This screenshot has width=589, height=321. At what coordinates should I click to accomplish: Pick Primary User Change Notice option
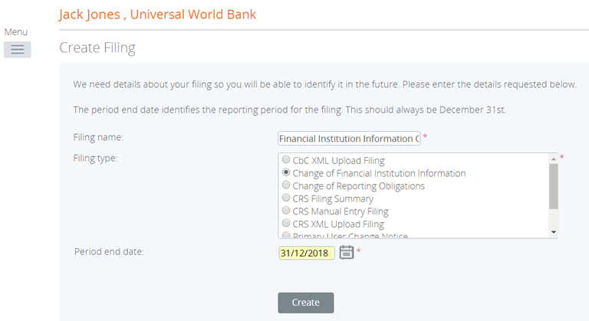click(287, 235)
